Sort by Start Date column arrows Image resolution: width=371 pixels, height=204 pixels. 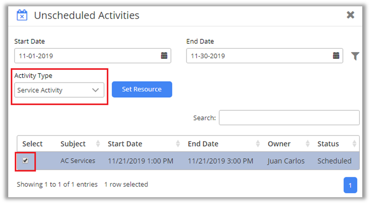tap(178, 144)
